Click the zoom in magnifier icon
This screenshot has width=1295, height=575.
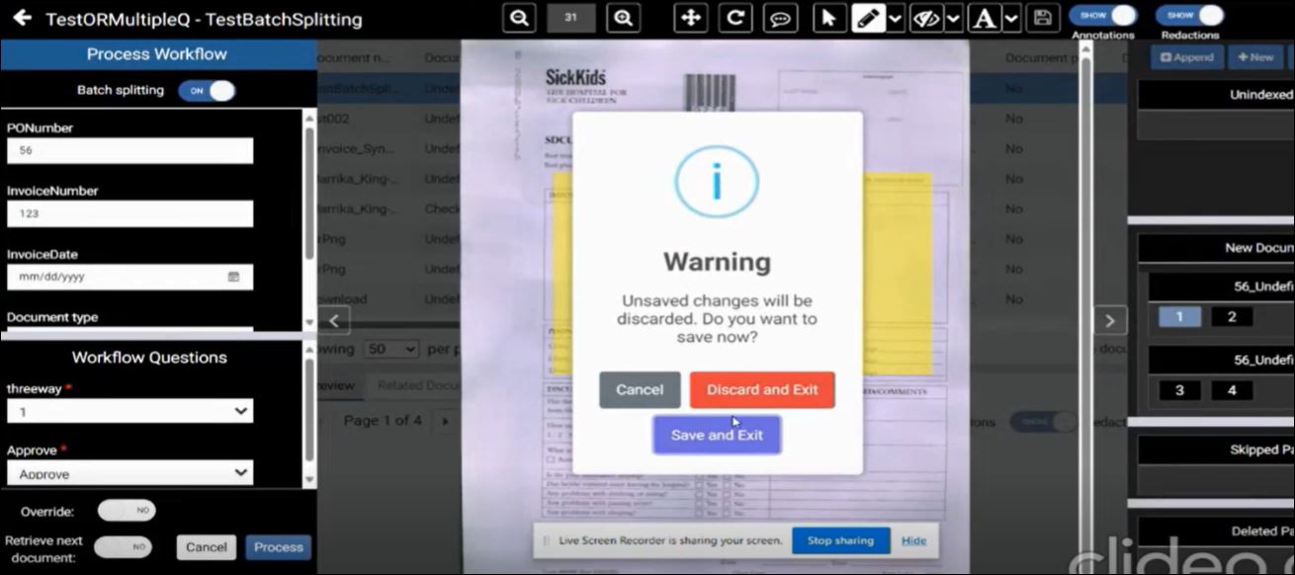pyautogui.click(x=622, y=18)
